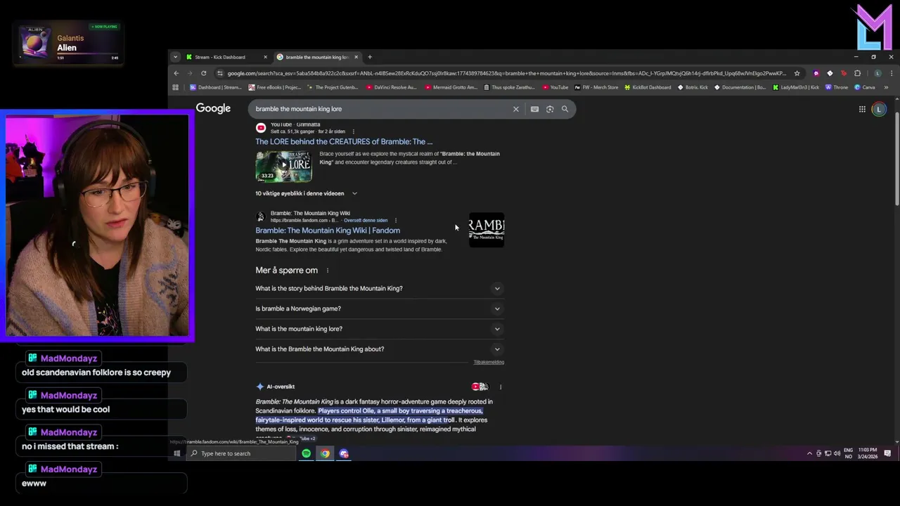Image resolution: width=900 pixels, height=506 pixels.
Task: Open the Google account avatar on the page
Action: [x=878, y=109]
